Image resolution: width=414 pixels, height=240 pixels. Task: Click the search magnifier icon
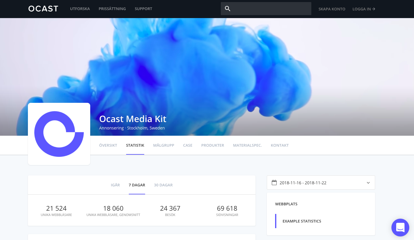(228, 9)
